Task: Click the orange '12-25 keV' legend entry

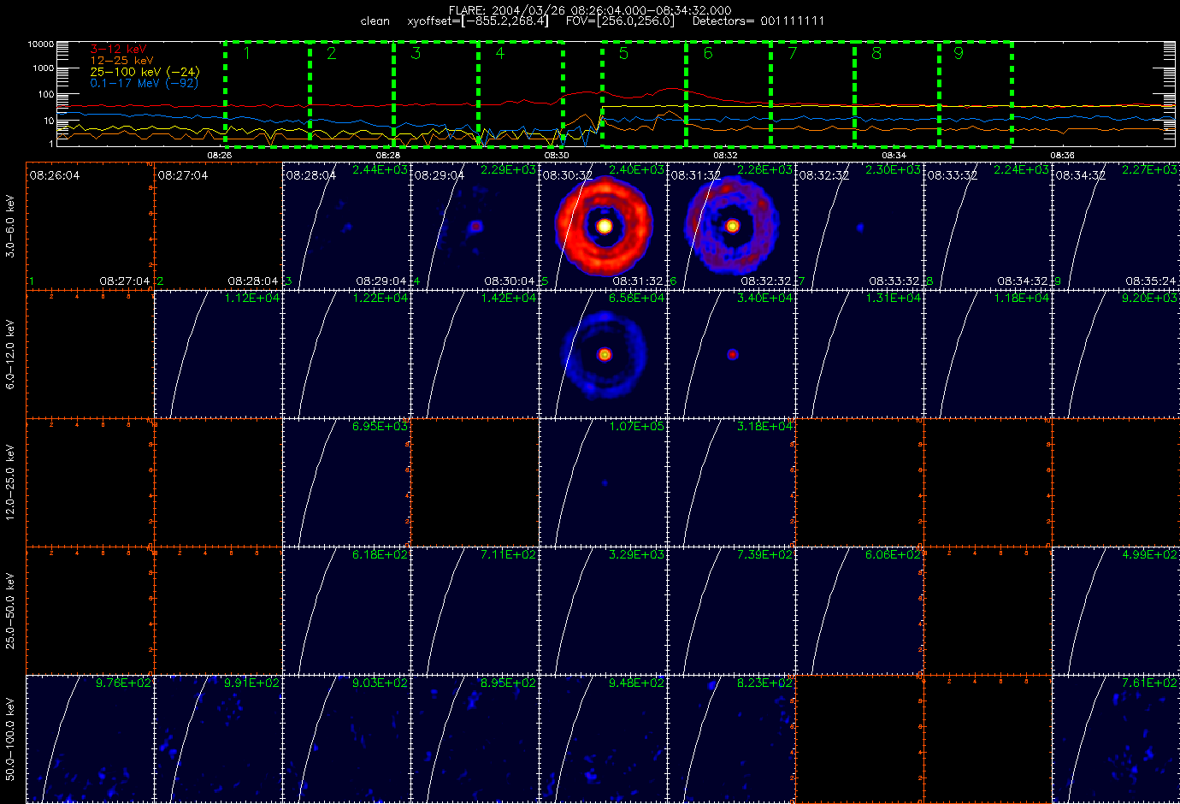Action: coord(122,61)
